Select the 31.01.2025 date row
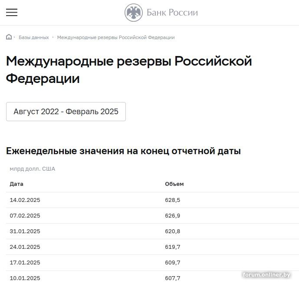 [25, 231]
